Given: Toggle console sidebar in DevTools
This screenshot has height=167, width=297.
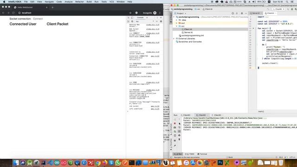Looking at the screenshot, I should [129, 21].
